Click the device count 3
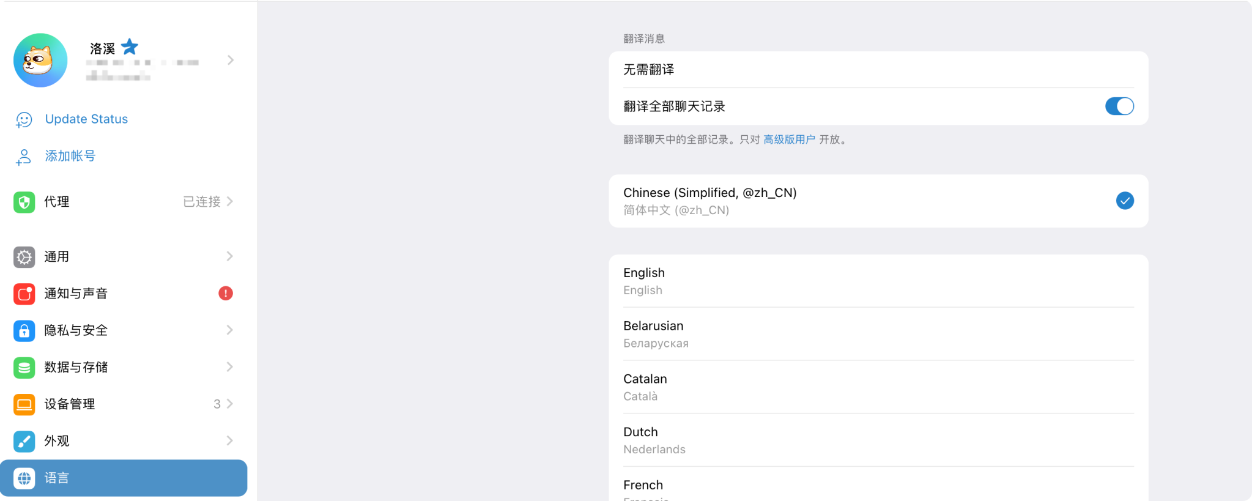The height and width of the screenshot is (501, 1252). click(x=217, y=404)
